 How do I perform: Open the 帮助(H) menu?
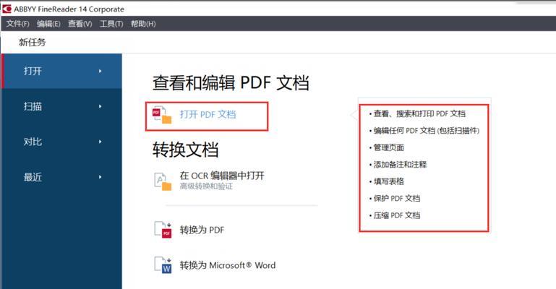pos(143,24)
